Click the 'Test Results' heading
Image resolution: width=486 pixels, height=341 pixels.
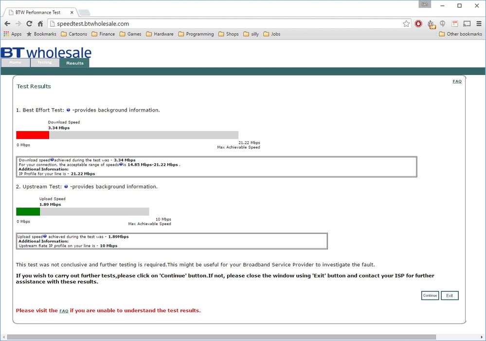click(x=34, y=86)
